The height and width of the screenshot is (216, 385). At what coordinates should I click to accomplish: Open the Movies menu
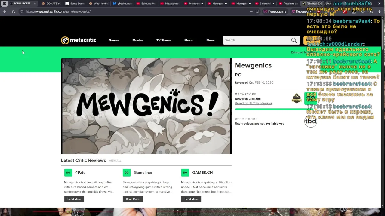(x=138, y=40)
